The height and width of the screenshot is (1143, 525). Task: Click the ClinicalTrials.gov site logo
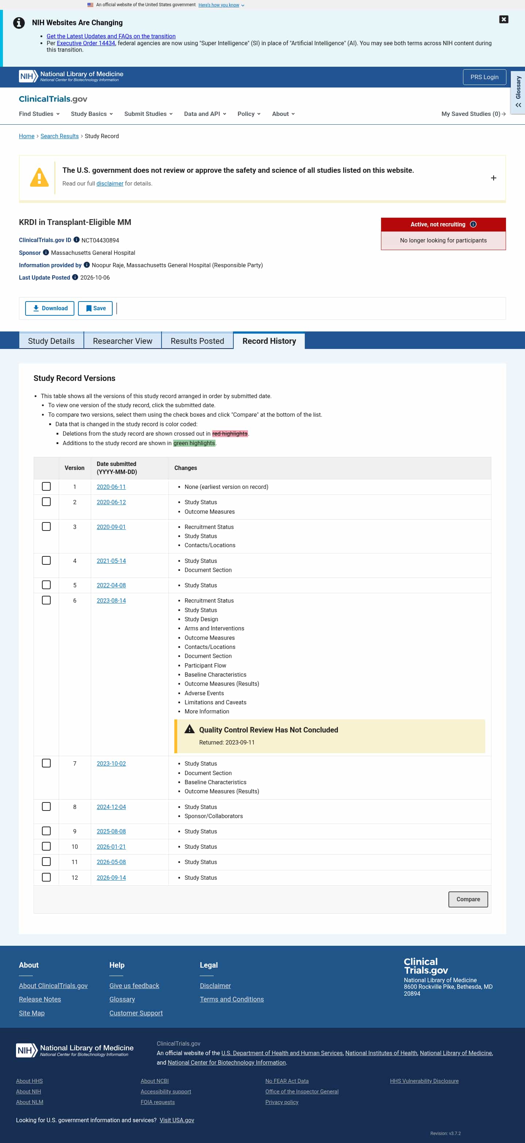[x=53, y=99]
